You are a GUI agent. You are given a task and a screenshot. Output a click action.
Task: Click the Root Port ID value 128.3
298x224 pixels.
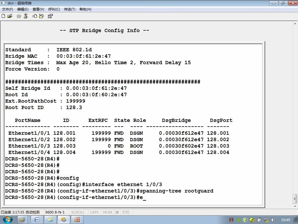pyautogui.click(x=74, y=107)
